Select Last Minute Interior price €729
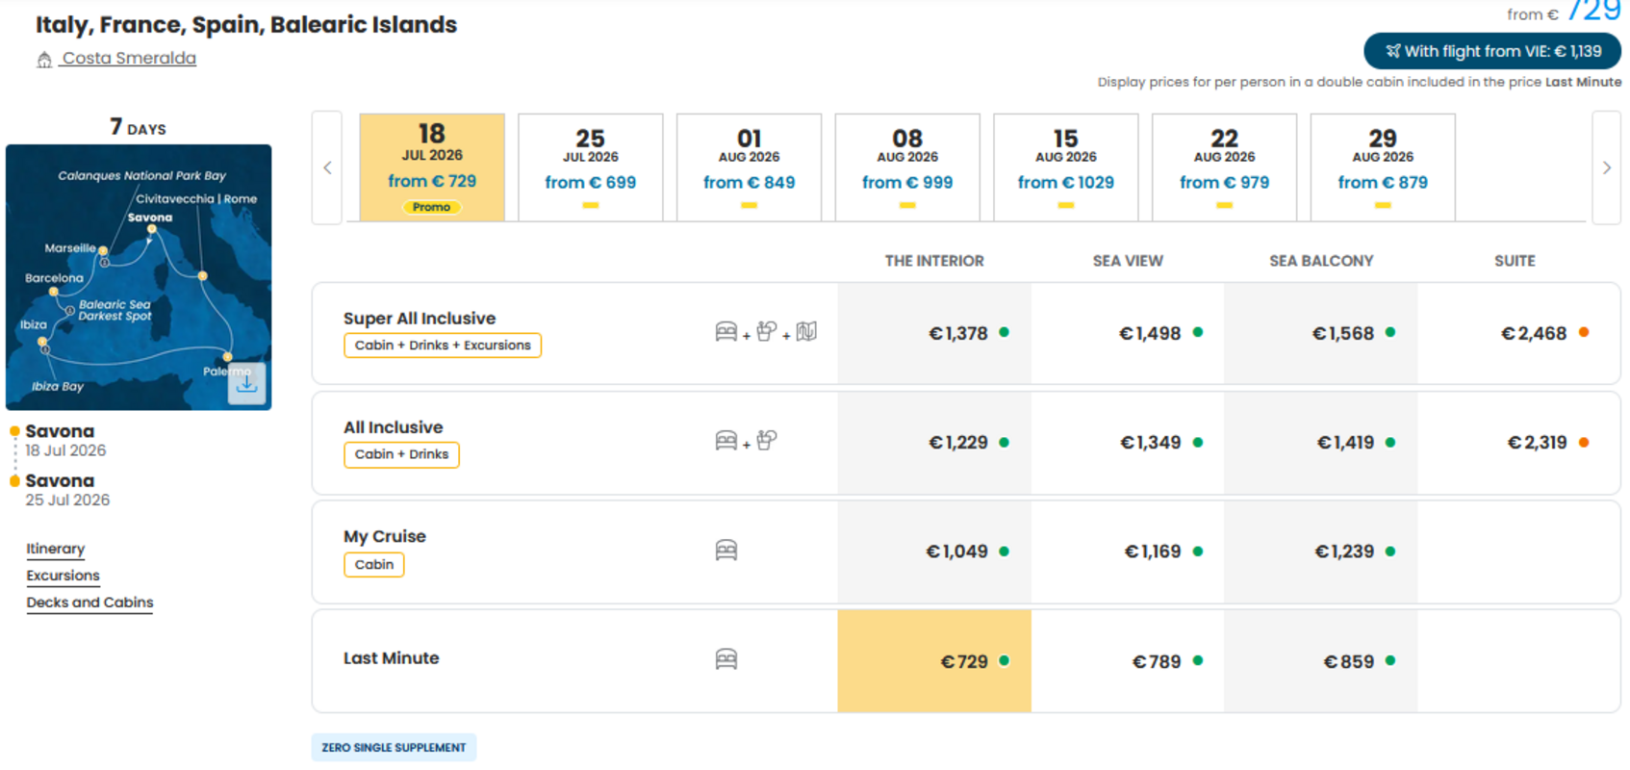1630x770 pixels. coord(934,661)
